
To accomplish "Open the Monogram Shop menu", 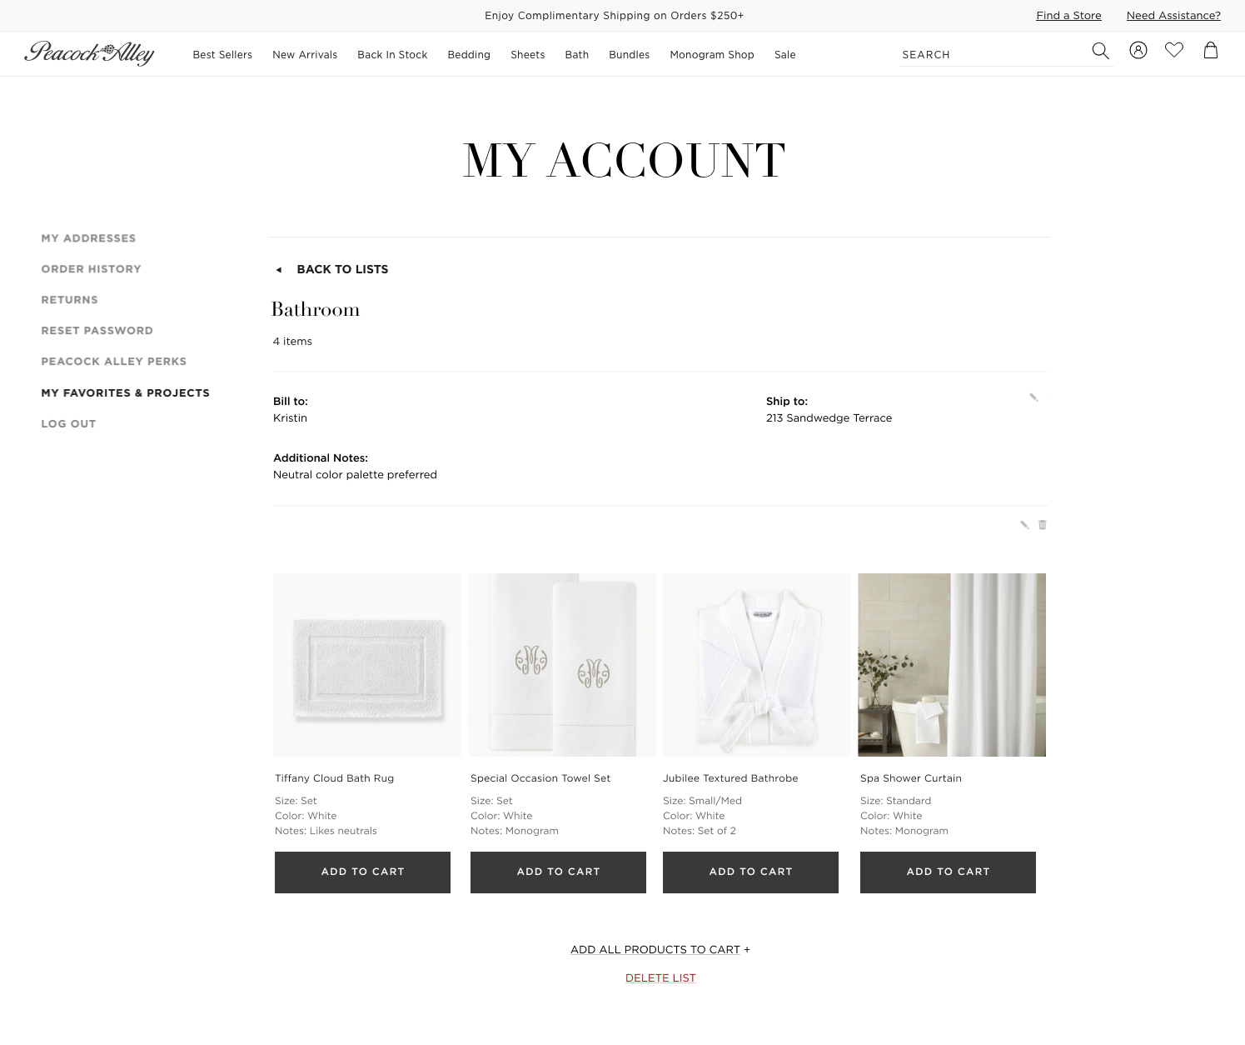I will tap(711, 55).
